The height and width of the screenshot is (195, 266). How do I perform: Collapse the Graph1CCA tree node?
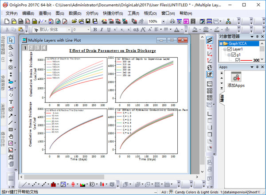click(222, 43)
